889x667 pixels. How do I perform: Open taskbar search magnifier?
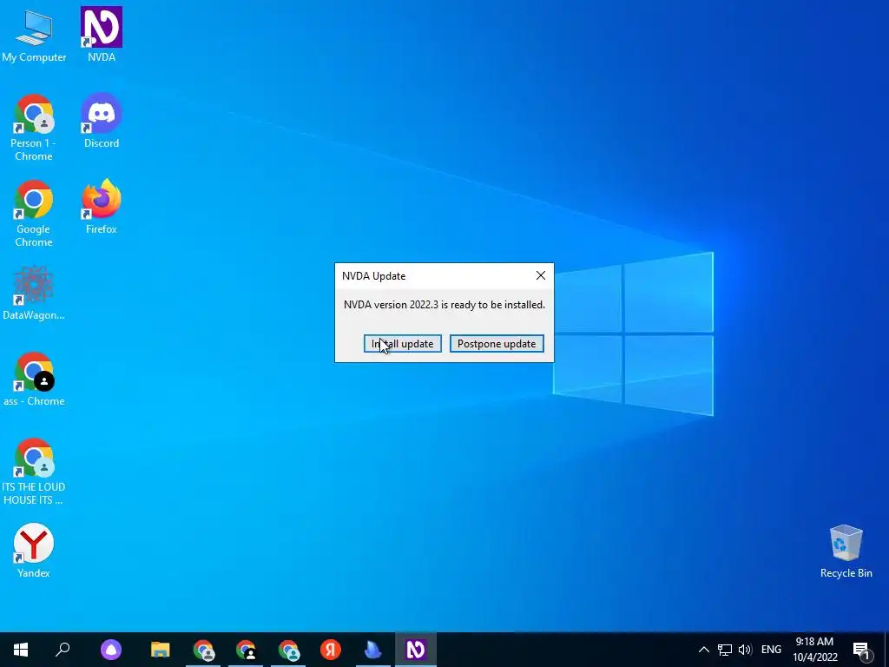click(x=63, y=650)
